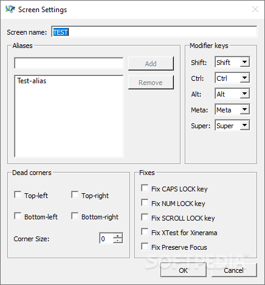
Task: Click the alias text entry field
Action: click(69, 63)
